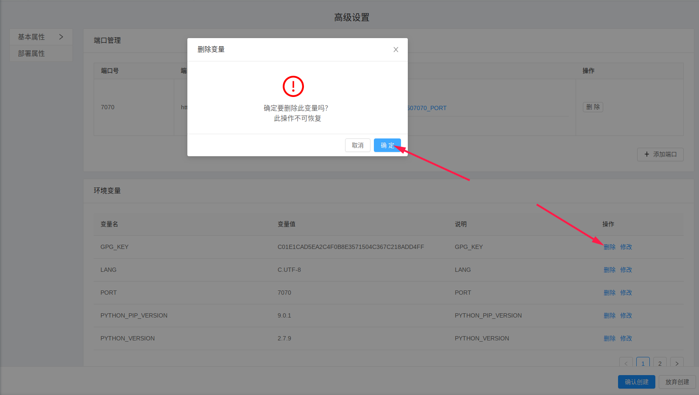Click the 放弃创建 button
The height and width of the screenshot is (395, 699).
677,382
